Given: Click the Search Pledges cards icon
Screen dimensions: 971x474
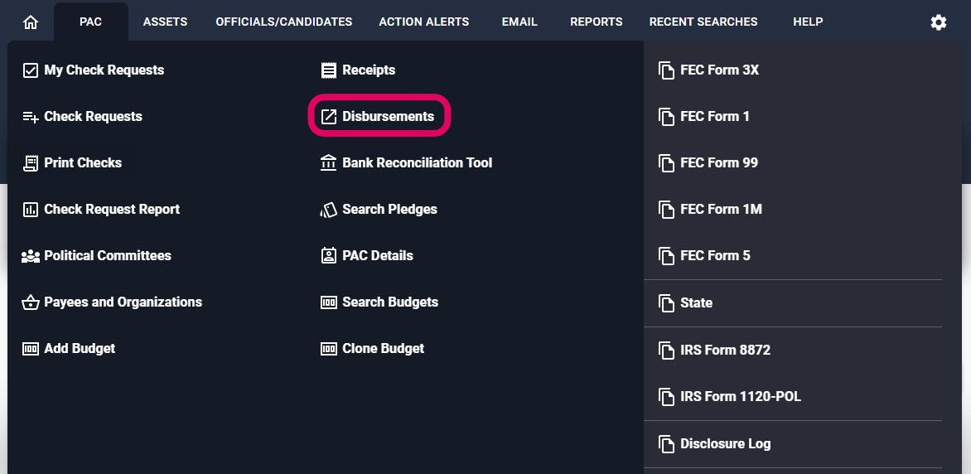Looking at the screenshot, I should coord(328,209).
